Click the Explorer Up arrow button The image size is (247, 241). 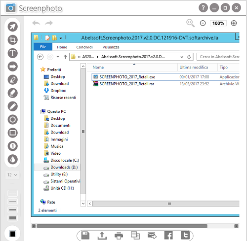click(65, 57)
